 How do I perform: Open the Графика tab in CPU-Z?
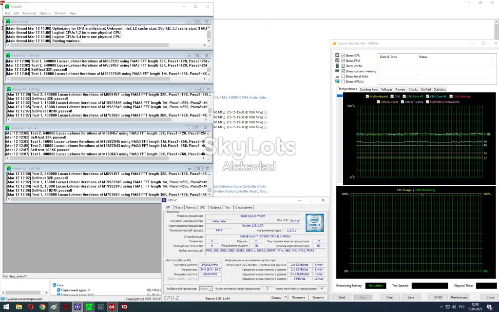[x=215, y=208]
